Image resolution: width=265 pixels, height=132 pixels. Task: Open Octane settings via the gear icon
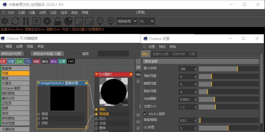click(47, 21)
